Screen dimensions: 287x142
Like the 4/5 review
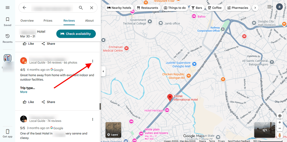[28, 102]
